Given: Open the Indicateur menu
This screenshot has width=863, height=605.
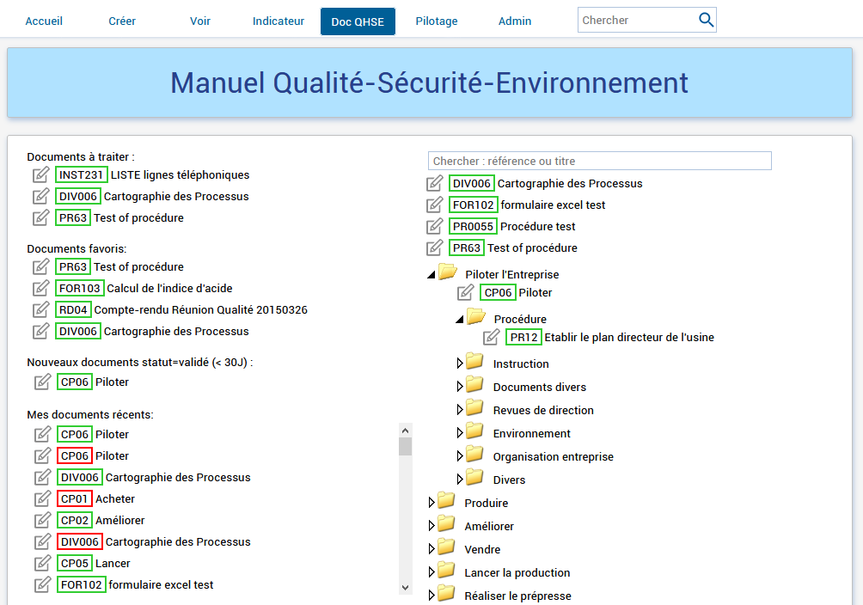Looking at the screenshot, I should click(x=278, y=21).
